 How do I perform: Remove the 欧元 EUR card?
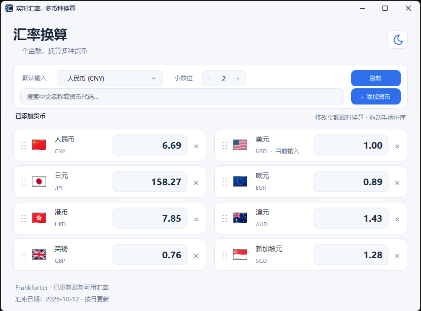tap(397, 183)
